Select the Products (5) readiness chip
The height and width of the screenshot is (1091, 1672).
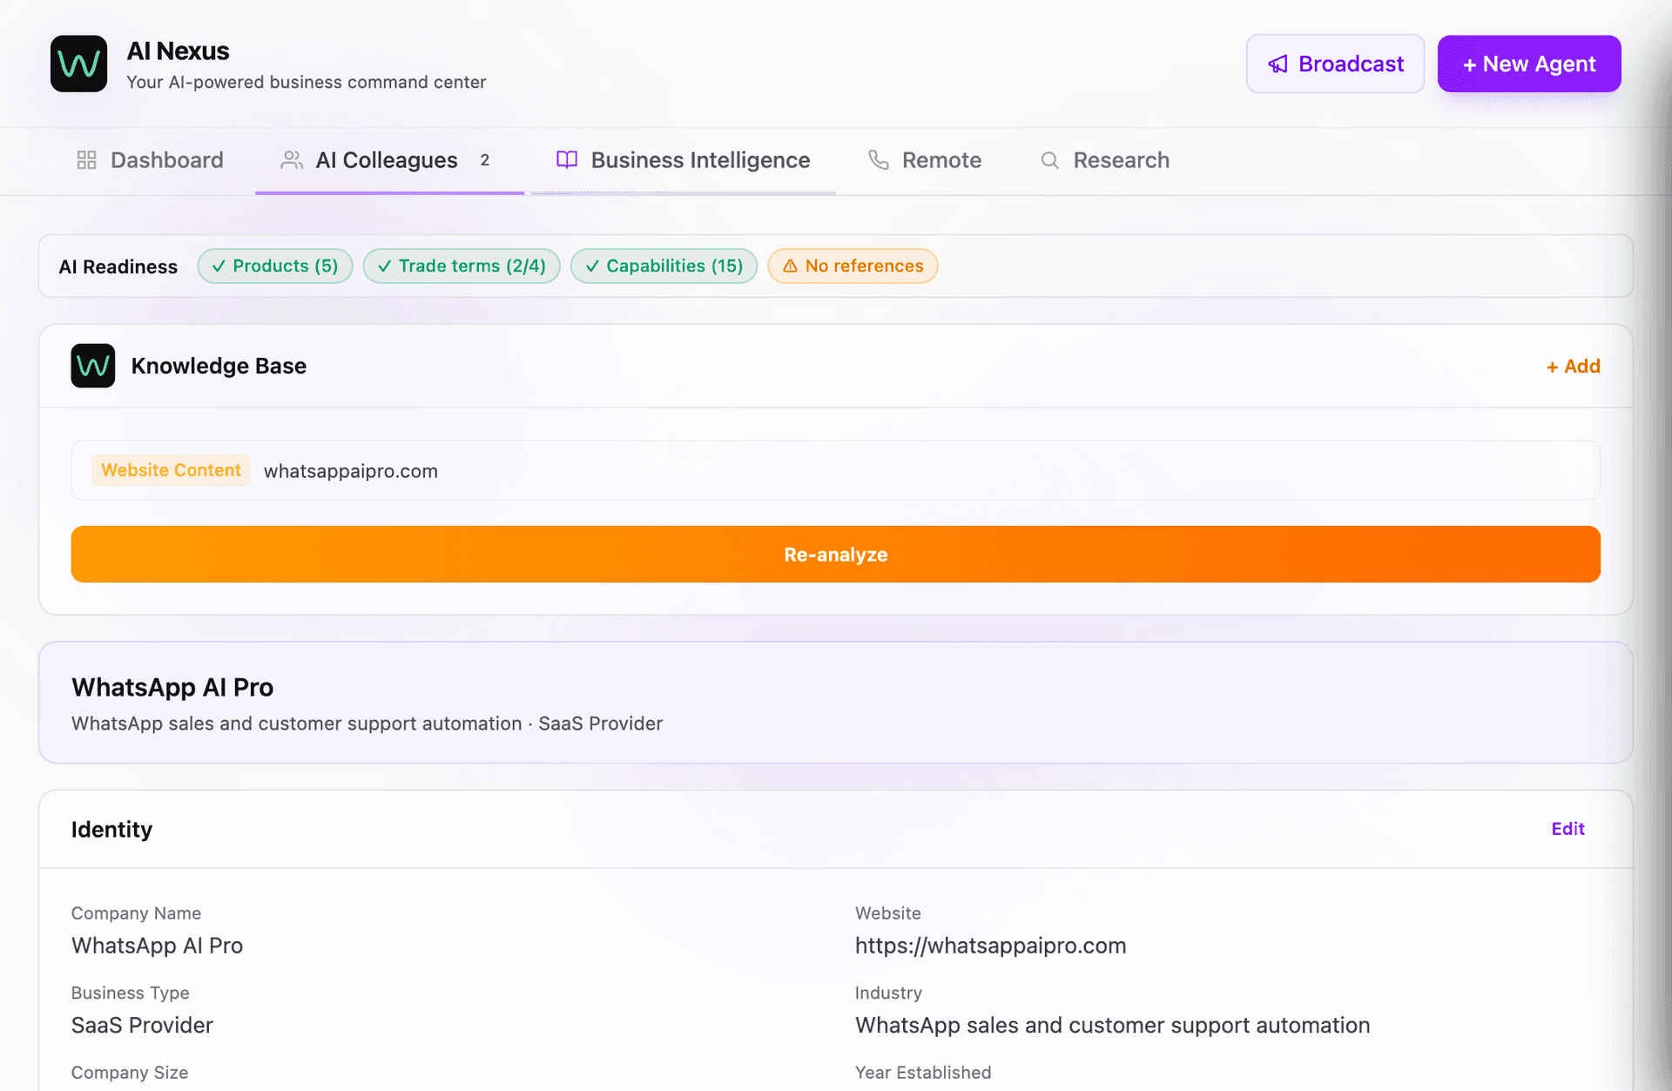click(275, 266)
